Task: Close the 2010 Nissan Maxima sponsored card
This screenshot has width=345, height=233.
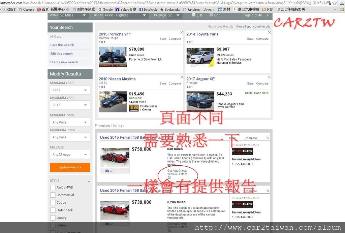Action: coord(182,77)
